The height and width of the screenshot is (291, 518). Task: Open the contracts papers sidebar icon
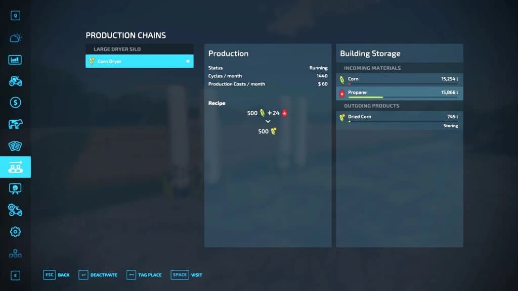pos(15,146)
